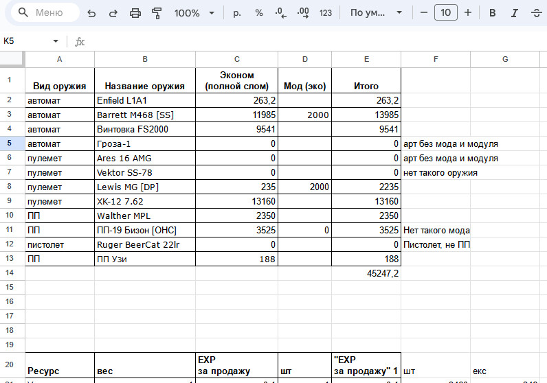Toggle italic formatting
This screenshot has width=547, height=383.
point(514,13)
